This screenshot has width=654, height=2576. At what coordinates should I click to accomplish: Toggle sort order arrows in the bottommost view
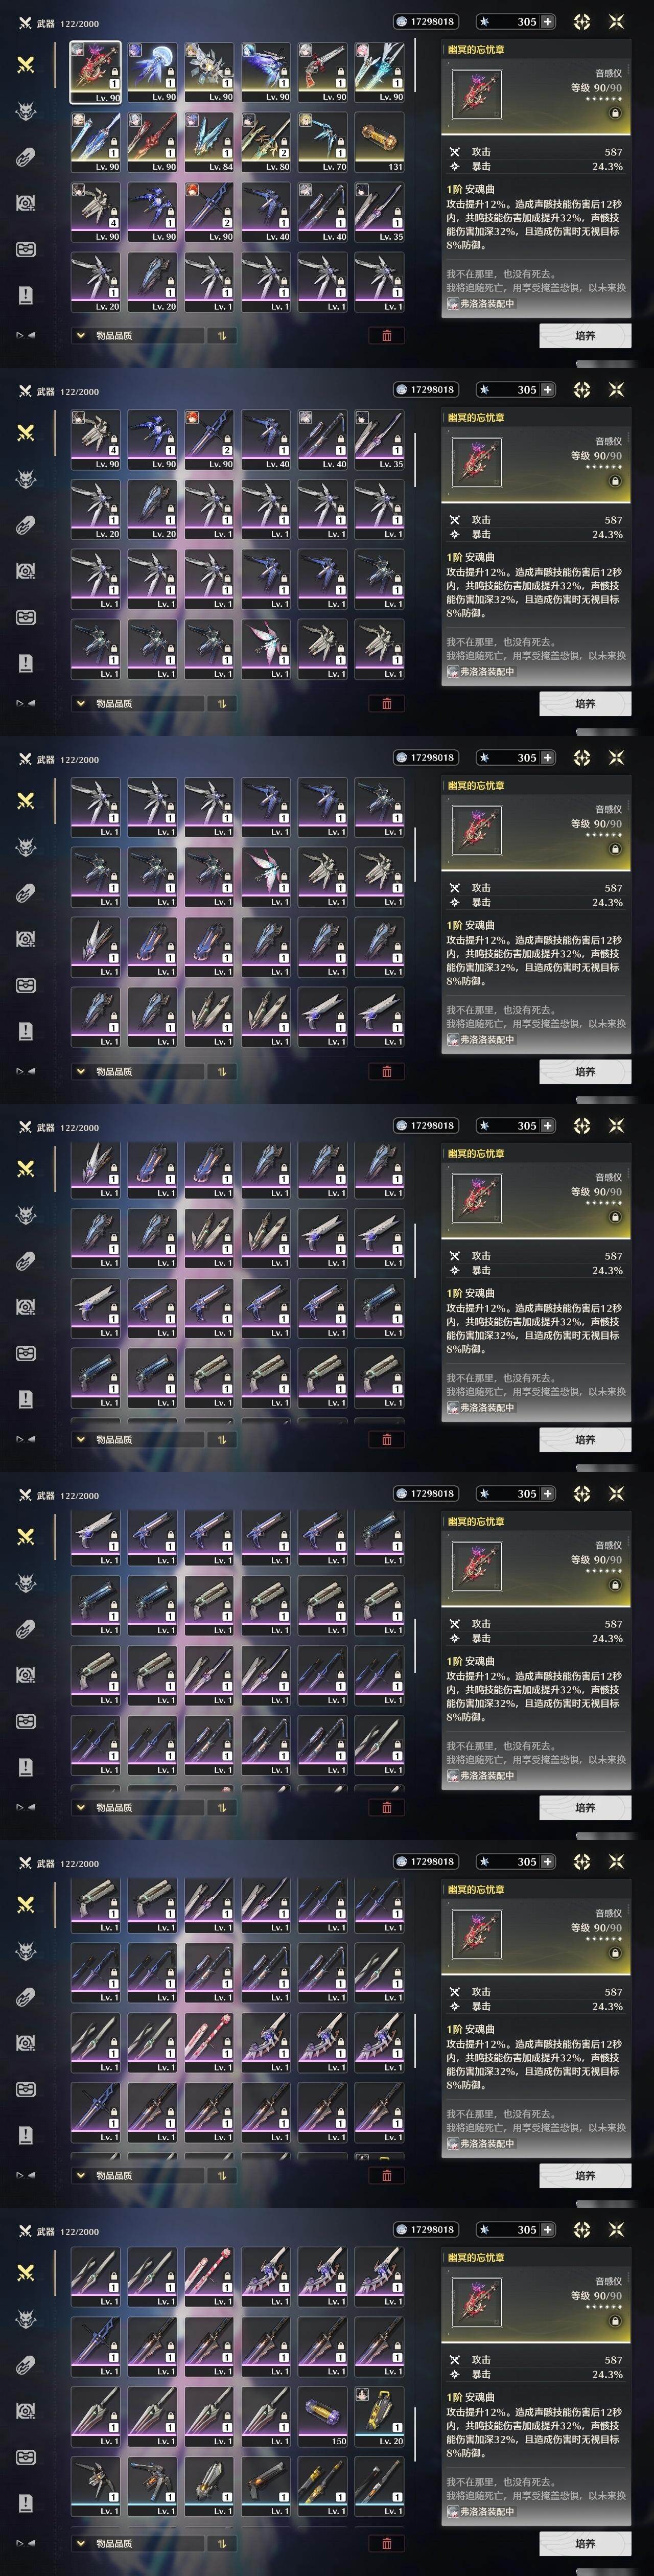coord(222,2543)
